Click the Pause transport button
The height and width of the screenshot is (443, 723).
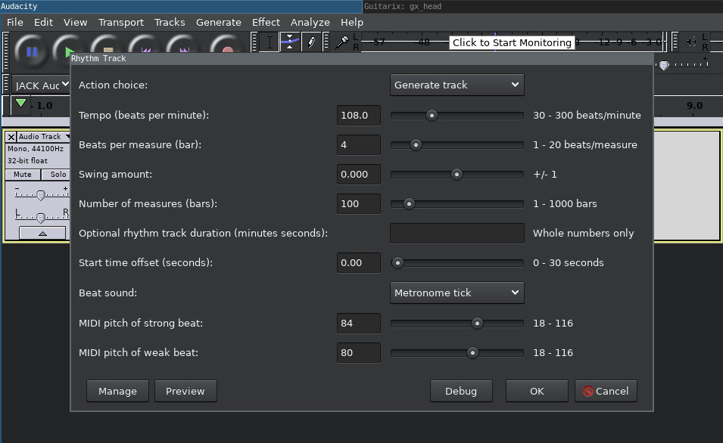coord(32,51)
